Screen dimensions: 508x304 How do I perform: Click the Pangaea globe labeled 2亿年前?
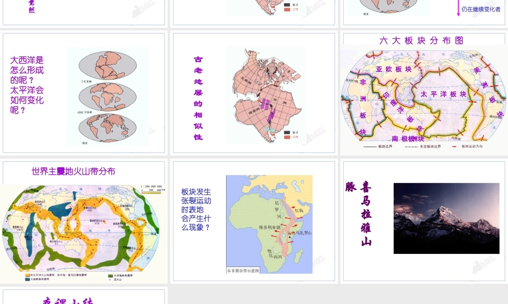tap(108, 65)
